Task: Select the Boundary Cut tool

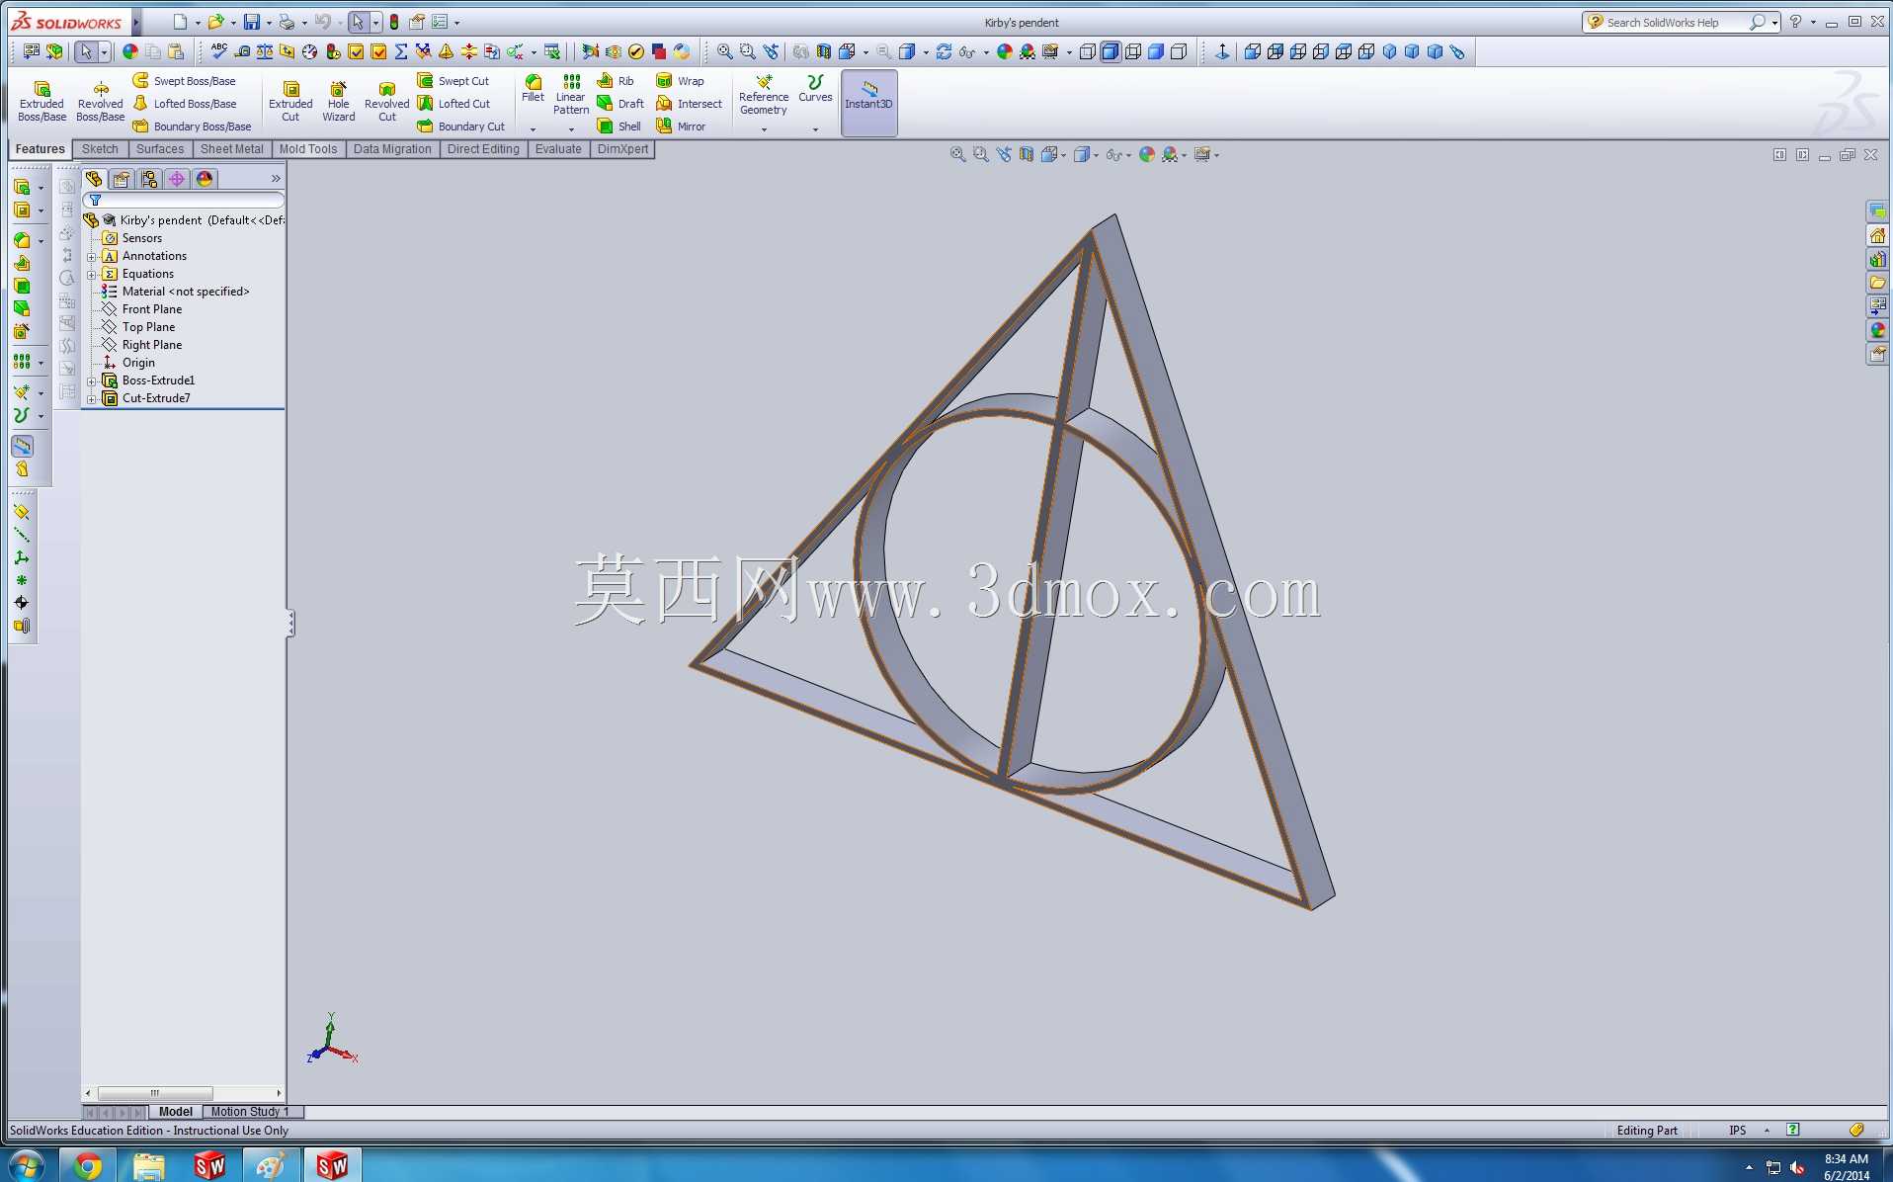Action: coord(461,127)
